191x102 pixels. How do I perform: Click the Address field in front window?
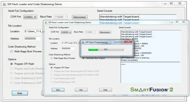pyautogui.click(x=68, y=48)
